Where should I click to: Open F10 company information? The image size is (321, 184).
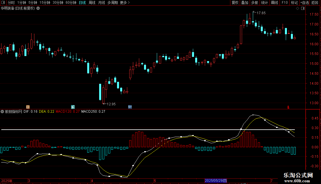point(285,3)
